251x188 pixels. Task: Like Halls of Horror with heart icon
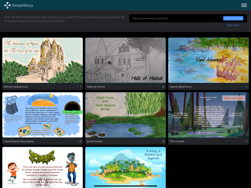pyautogui.click(x=161, y=87)
